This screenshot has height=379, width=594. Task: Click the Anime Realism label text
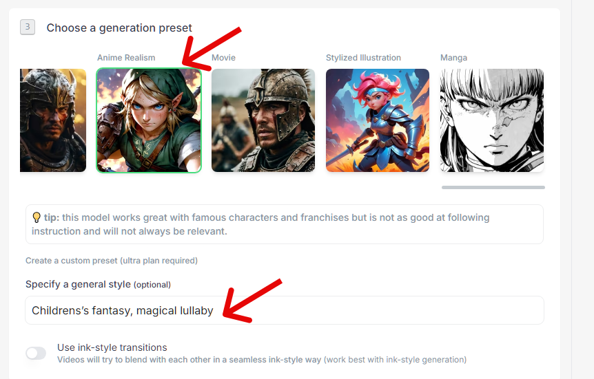pyautogui.click(x=126, y=58)
